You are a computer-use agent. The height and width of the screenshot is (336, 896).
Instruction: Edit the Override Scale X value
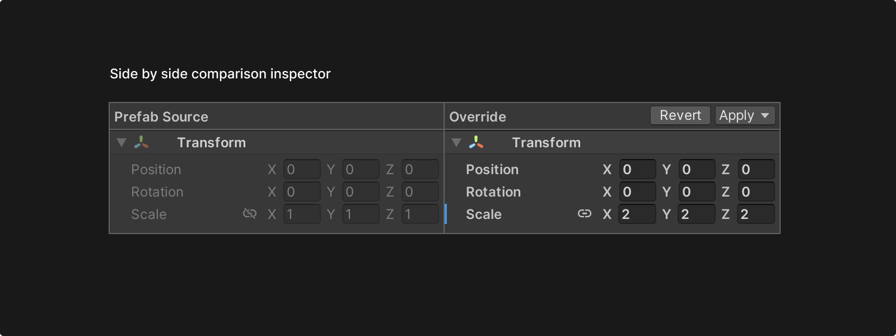click(x=637, y=214)
